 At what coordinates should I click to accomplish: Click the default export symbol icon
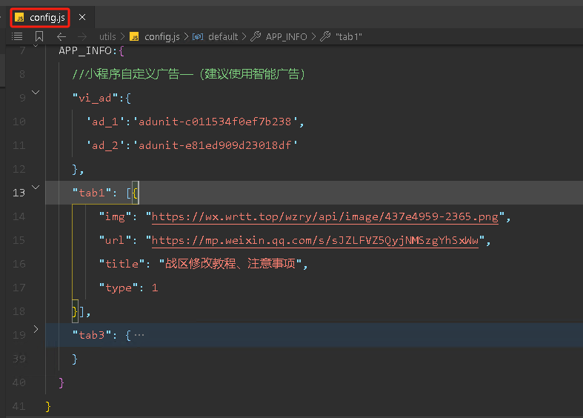point(198,36)
